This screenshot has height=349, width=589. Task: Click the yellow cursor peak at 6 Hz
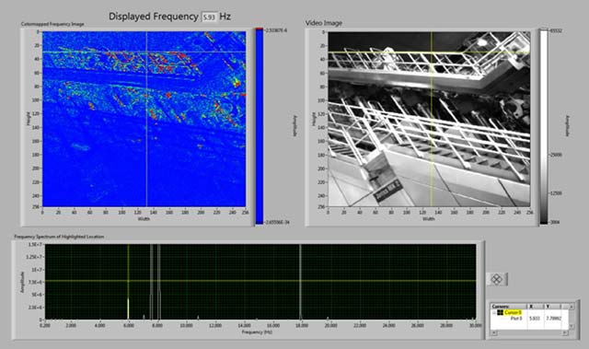pos(129,308)
